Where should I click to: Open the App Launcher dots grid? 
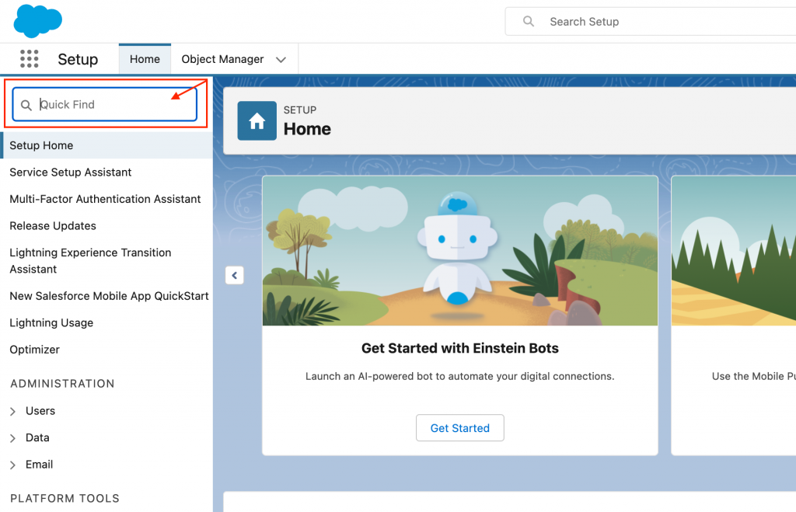click(29, 59)
